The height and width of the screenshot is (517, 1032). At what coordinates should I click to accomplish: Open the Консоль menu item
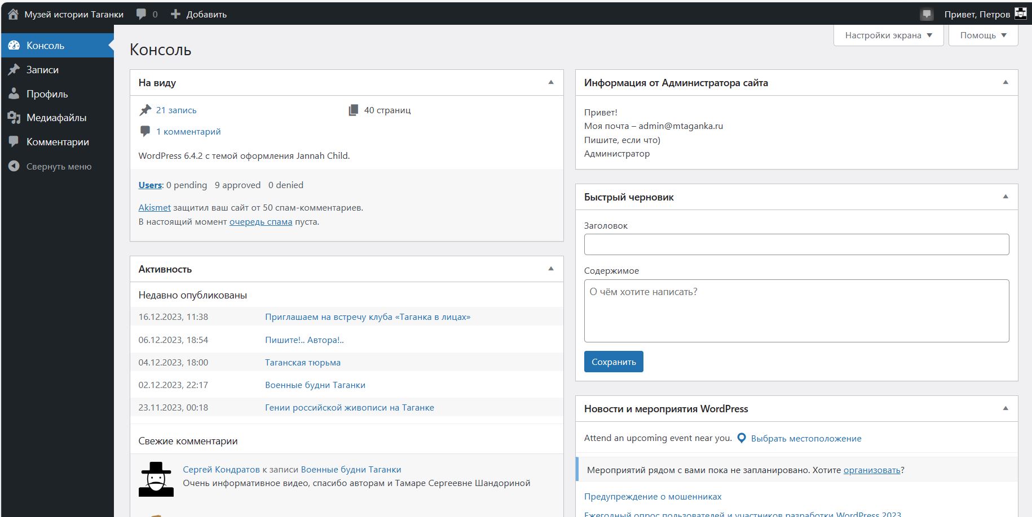[x=58, y=46]
